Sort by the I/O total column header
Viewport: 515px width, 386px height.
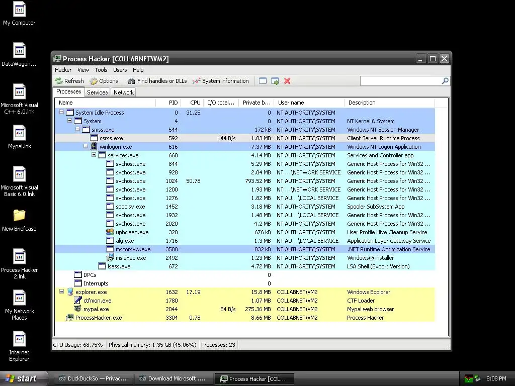(221, 103)
